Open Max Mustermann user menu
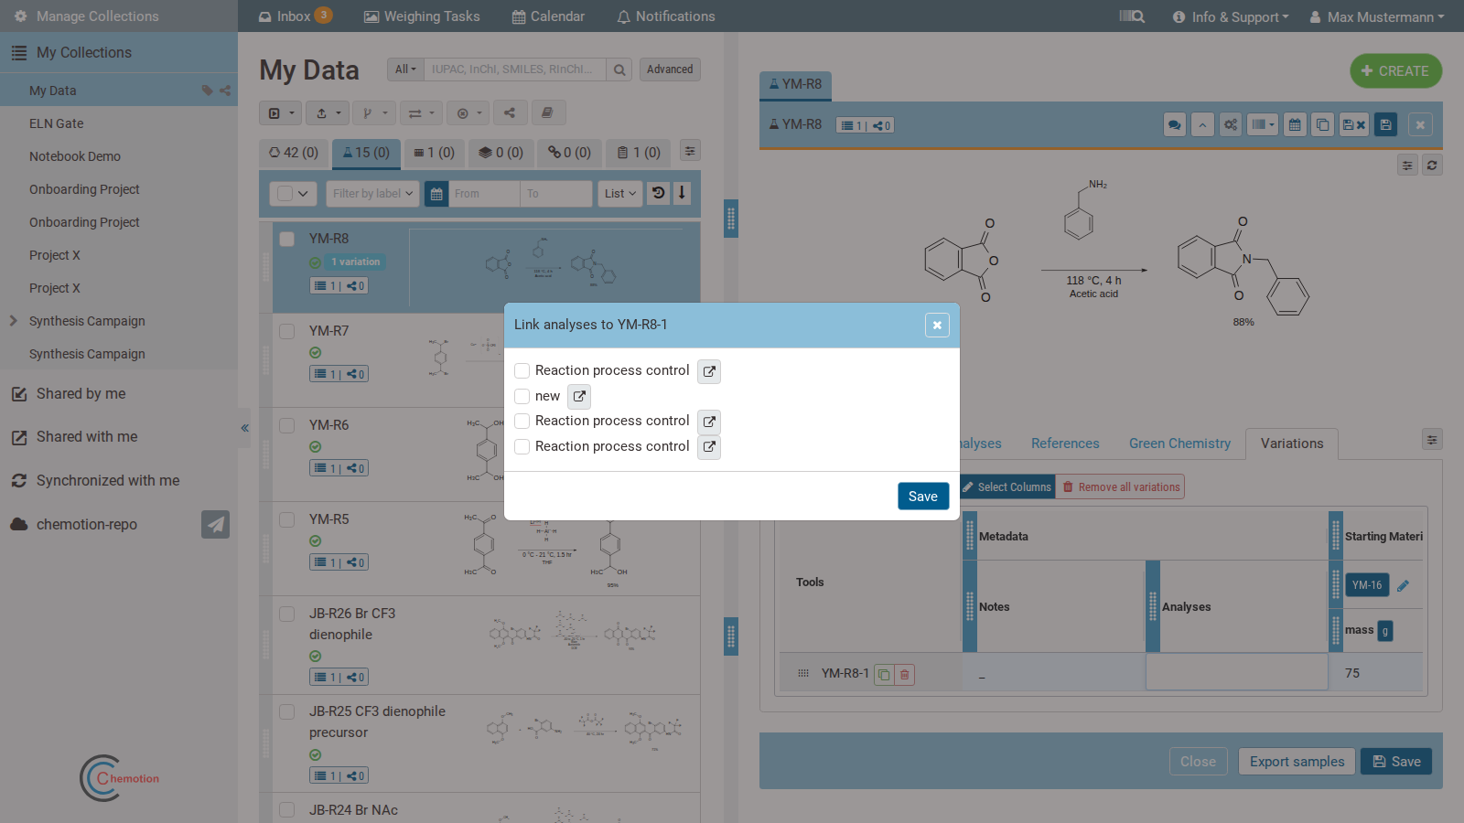The image size is (1464, 823). pos(1377,16)
